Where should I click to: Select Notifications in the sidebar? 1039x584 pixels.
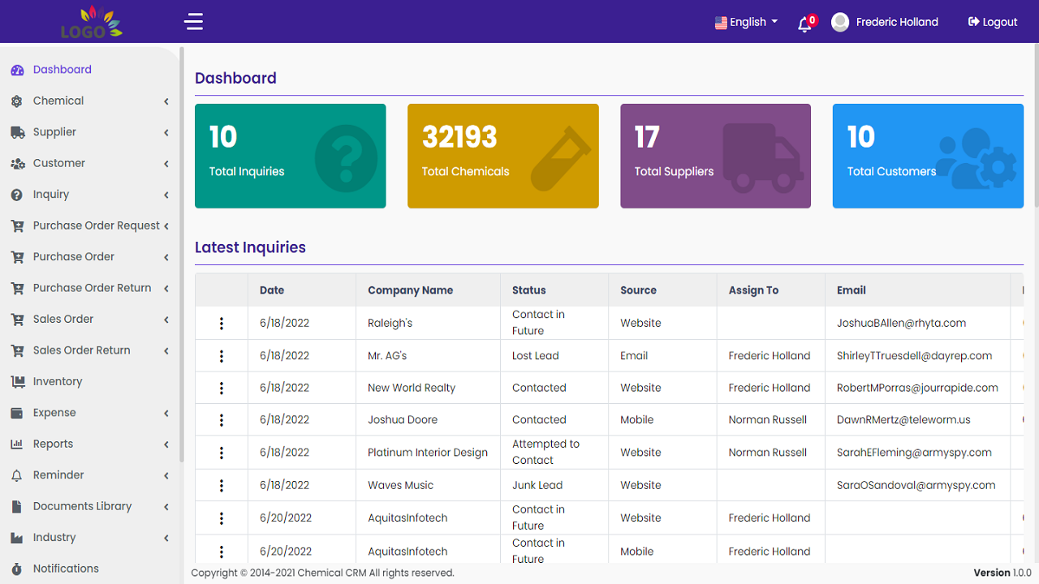click(66, 569)
